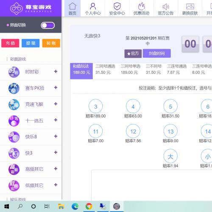Click the 竞速飞艇 game icon
Viewport: 212px width, 212px height.
14,105
